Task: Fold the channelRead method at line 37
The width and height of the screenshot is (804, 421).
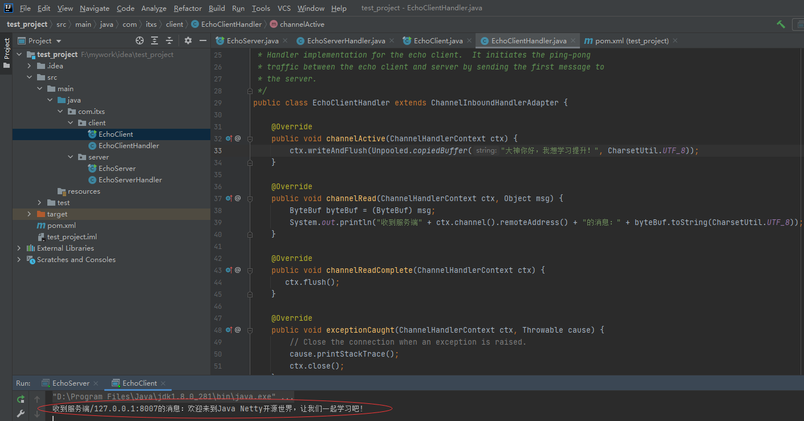Action: click(x=250, y=198)
